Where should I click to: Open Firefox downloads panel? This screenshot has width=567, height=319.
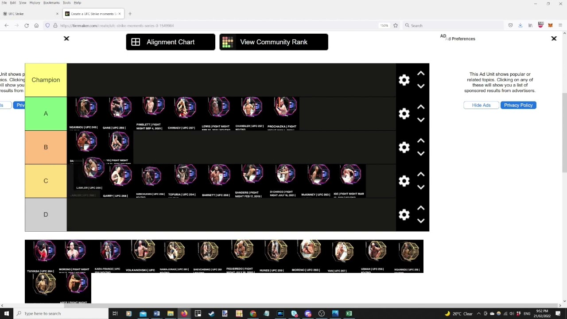tap(520, 26)
